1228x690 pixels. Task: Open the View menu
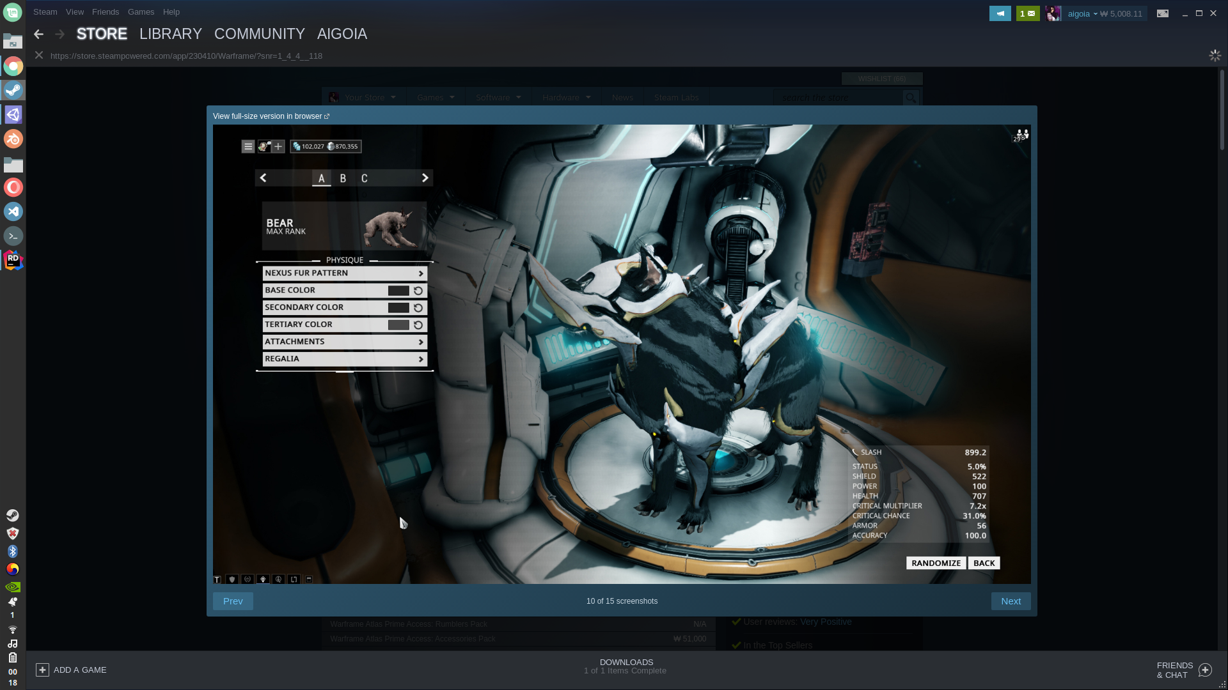(x=75, y=12)
